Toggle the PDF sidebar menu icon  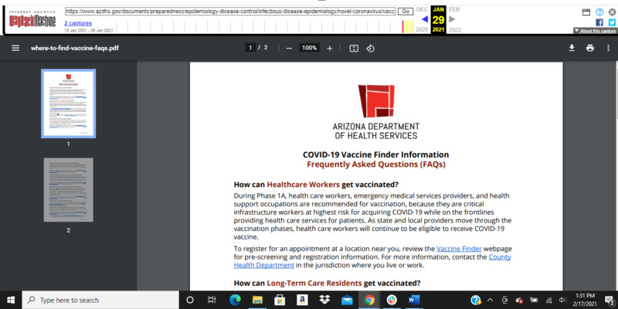[x=15, y=48]
